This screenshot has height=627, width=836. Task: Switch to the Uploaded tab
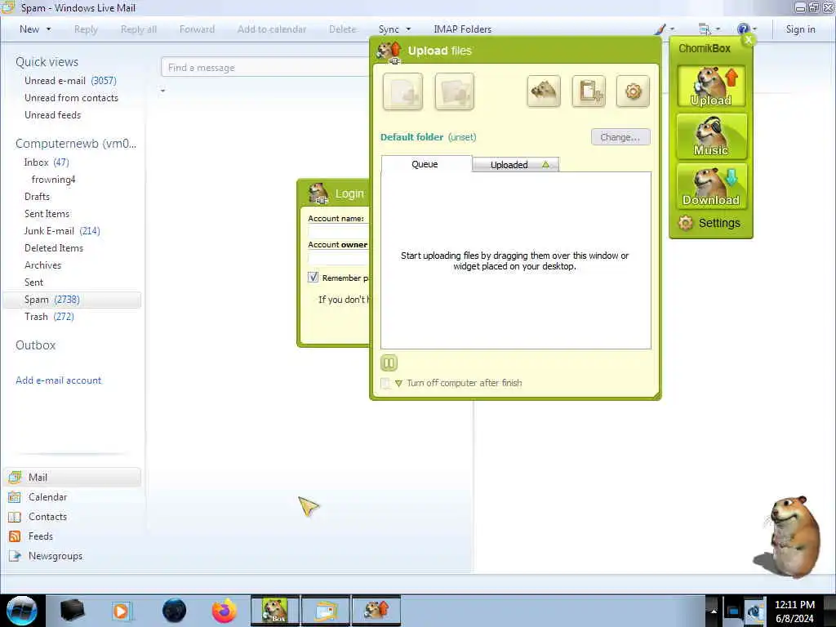pos(516,165)
